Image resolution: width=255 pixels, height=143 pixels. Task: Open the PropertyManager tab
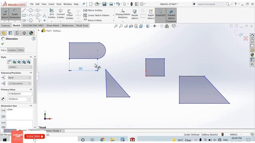pos(10,33)
